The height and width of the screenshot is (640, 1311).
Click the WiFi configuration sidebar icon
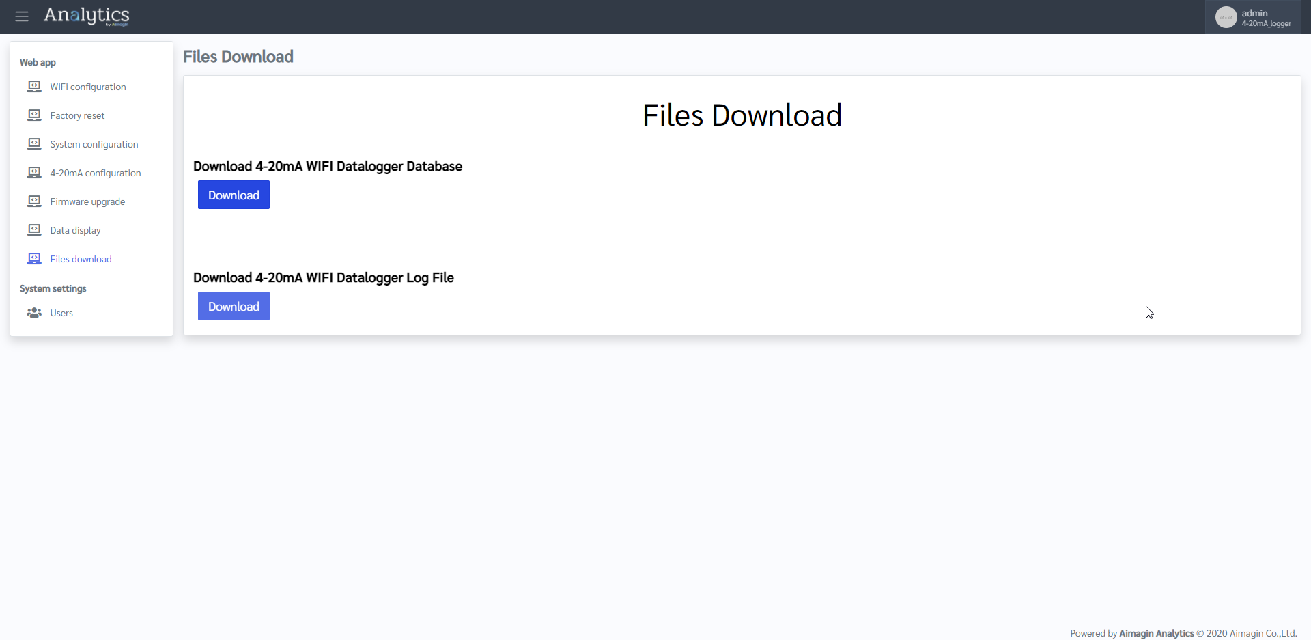tap(34, 87)
